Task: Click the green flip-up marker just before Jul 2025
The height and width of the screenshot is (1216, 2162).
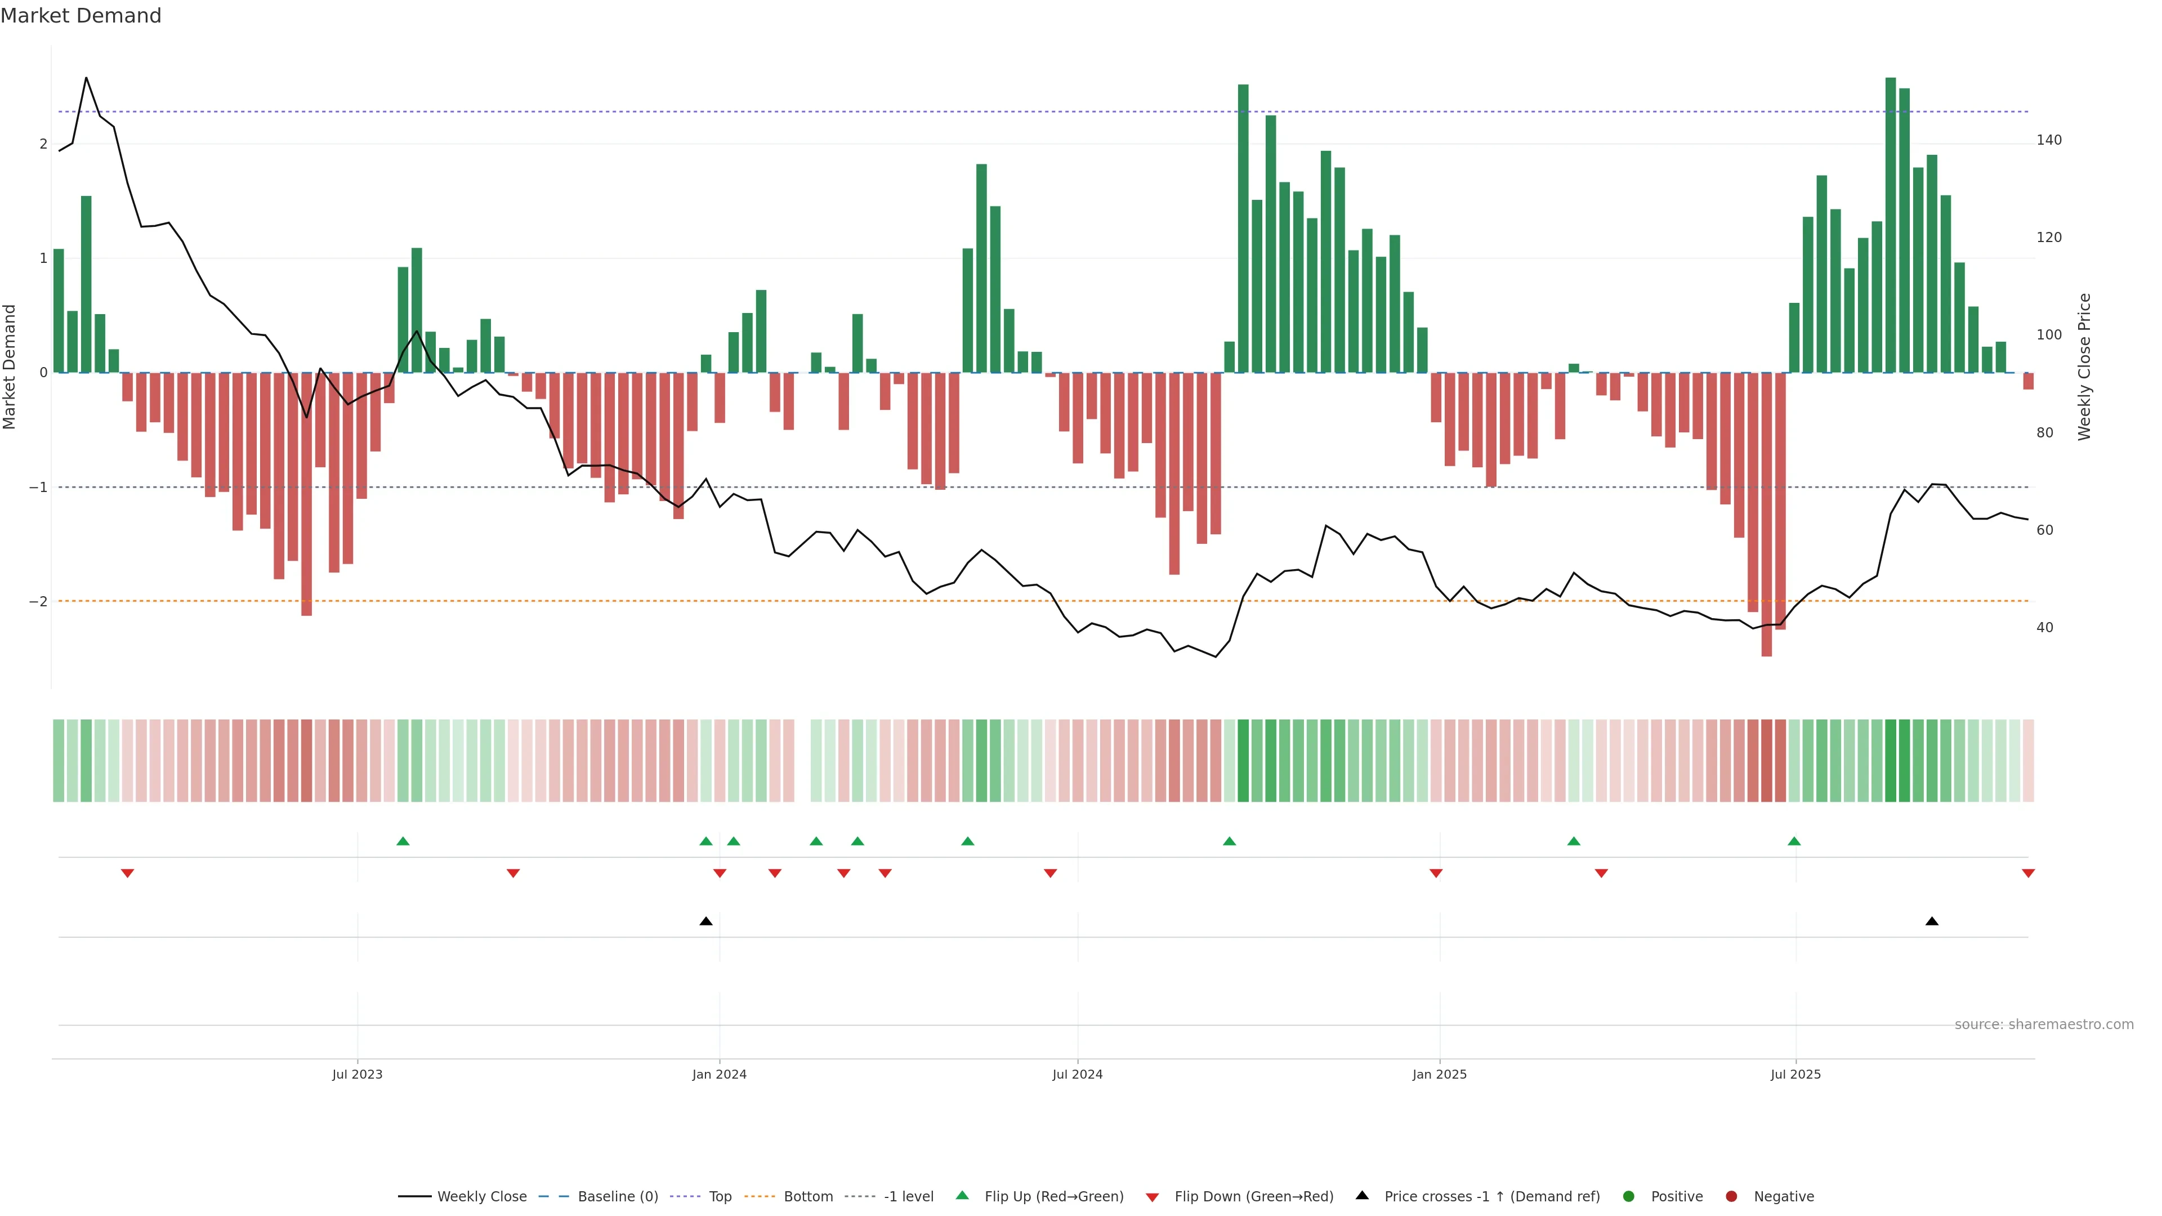Action: (x=1794, y=841)
